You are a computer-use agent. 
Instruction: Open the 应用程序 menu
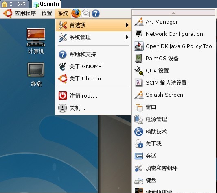point(20,13)
